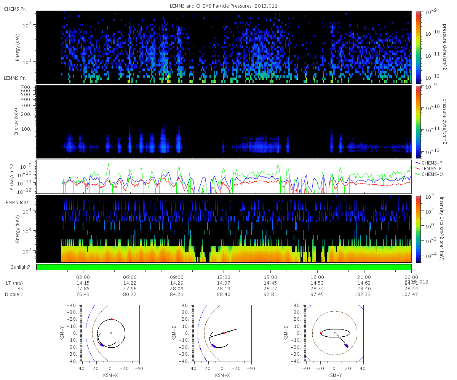
Task: Click the LEMMS Ions panel label
Action: pyautogui.click(x=16, y=203)
